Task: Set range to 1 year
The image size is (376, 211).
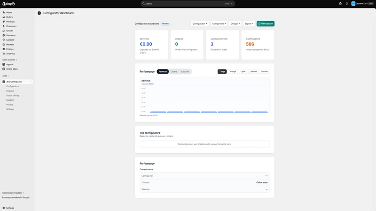Action: coord(243,72)
